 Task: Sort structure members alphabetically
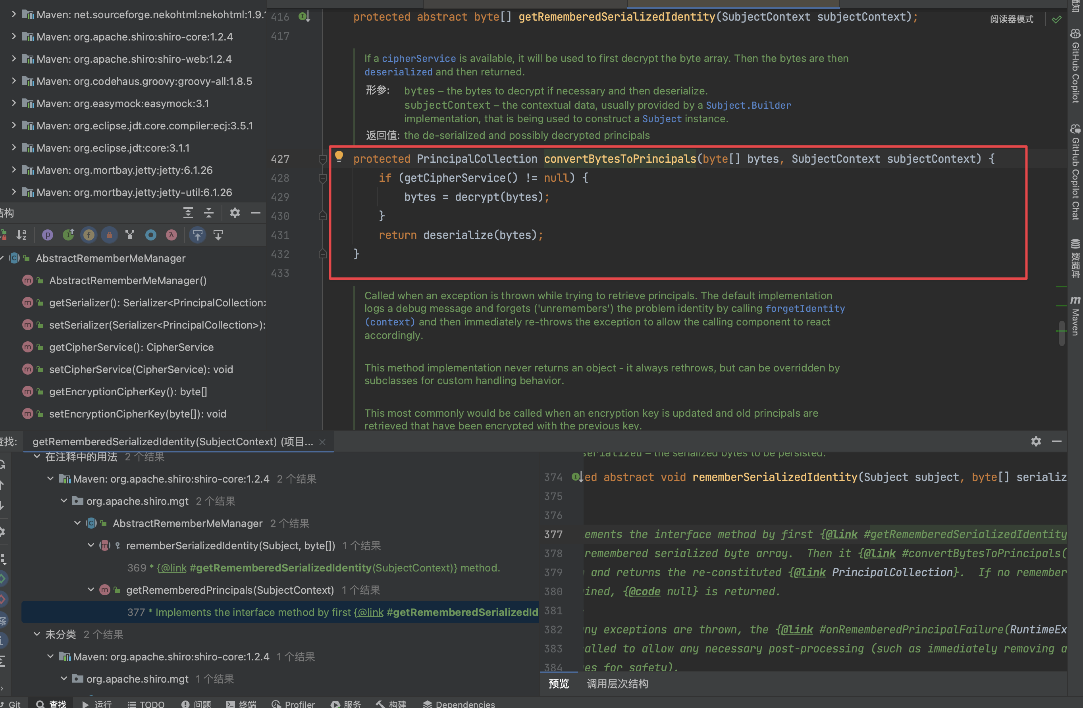pyautogui.click(x=21, y=235)
